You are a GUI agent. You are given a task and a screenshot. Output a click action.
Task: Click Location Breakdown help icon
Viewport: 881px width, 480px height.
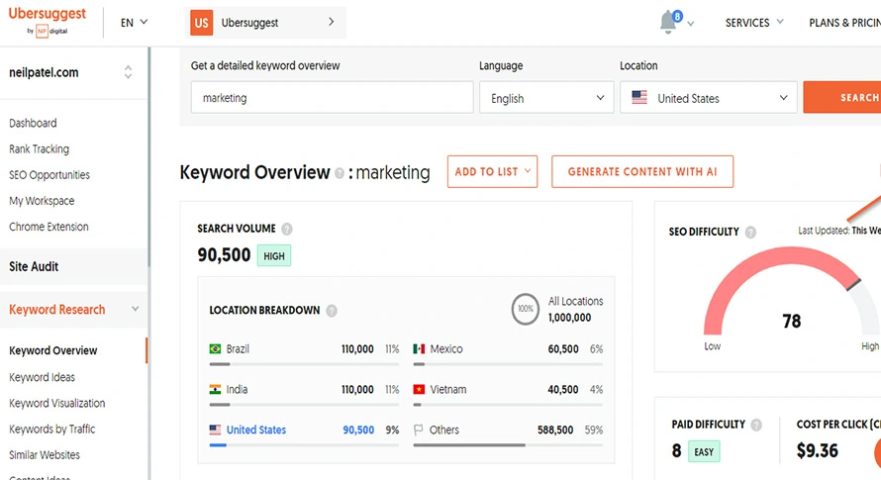tap(332, 311)
